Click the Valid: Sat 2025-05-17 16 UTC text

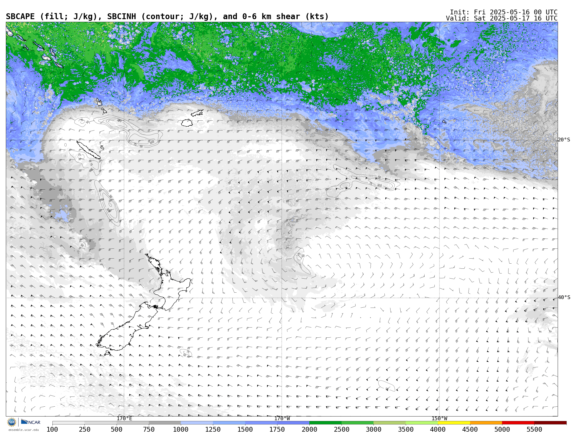point(502,18)
